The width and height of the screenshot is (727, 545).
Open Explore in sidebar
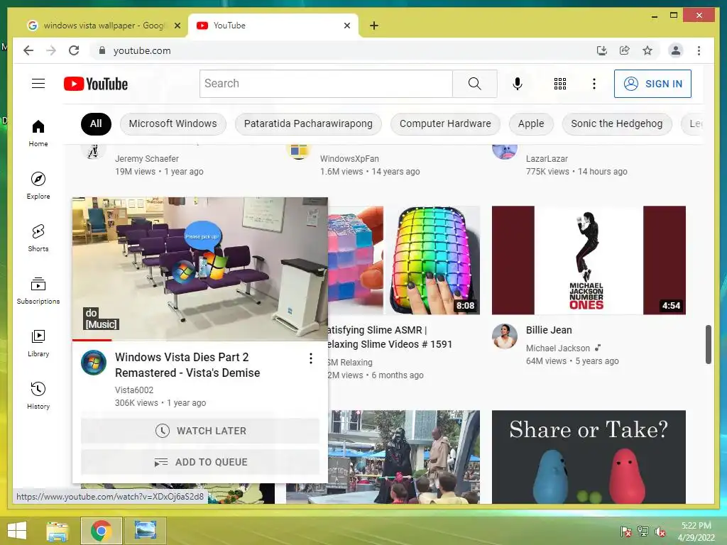point(38,185)
